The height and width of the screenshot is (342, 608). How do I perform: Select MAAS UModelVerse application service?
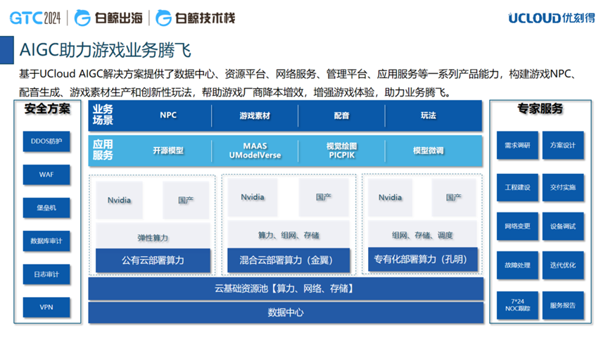255,150
